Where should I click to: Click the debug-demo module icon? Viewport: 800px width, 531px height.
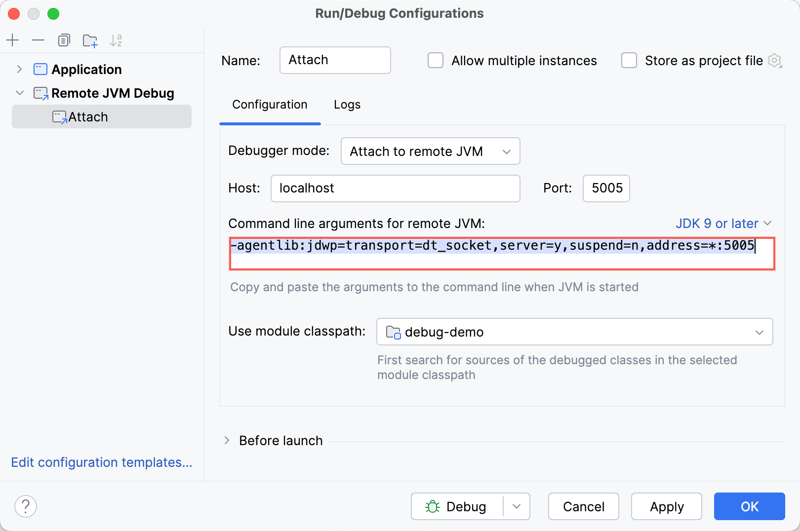(393, 332)
